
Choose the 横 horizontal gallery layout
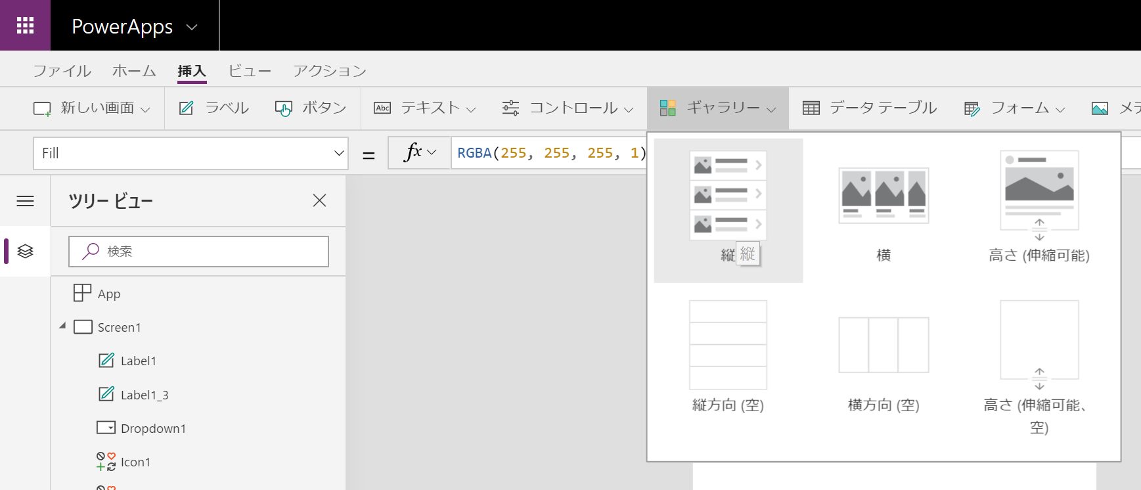point(884,210)
